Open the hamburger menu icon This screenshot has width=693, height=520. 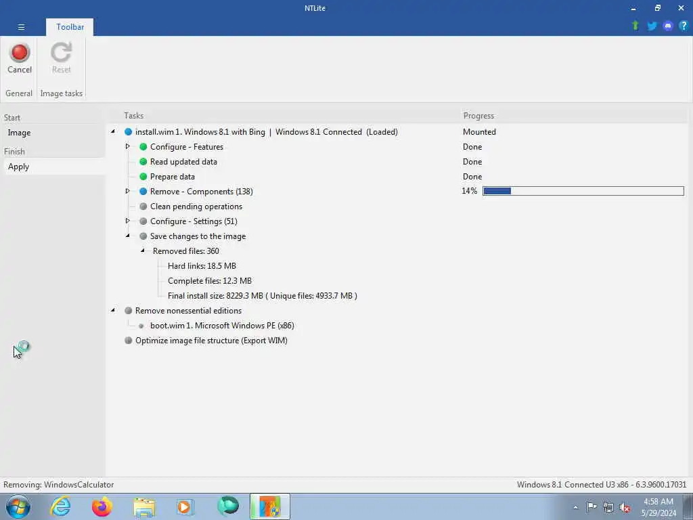click(x=21, y=27)
